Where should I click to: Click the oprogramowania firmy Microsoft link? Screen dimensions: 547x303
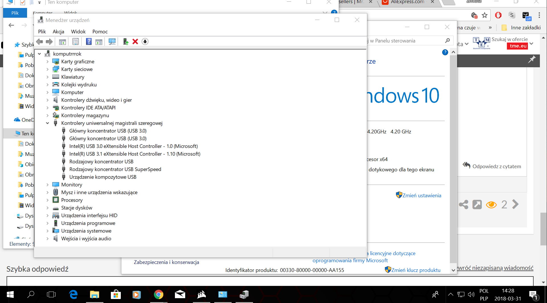tap(350, 261)
